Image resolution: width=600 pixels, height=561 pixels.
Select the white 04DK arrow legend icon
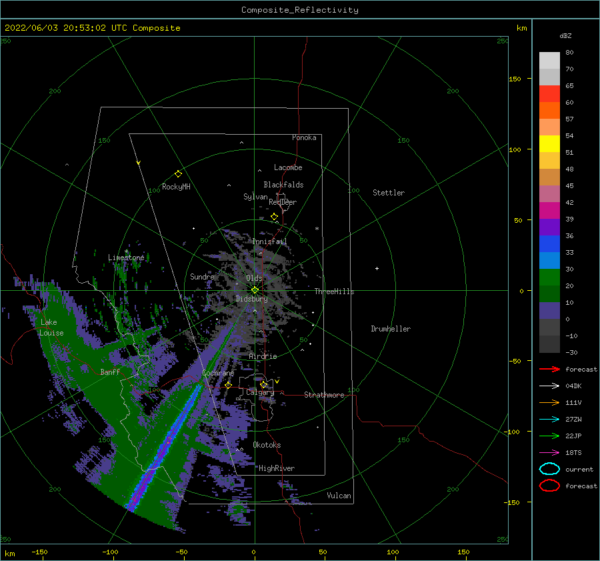549,386
